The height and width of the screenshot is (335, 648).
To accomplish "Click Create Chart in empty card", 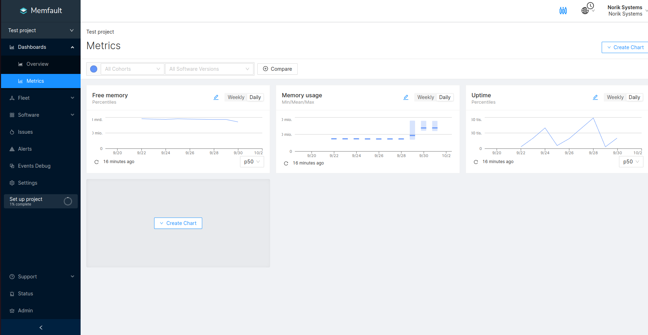I will click(x=178, y=223).
